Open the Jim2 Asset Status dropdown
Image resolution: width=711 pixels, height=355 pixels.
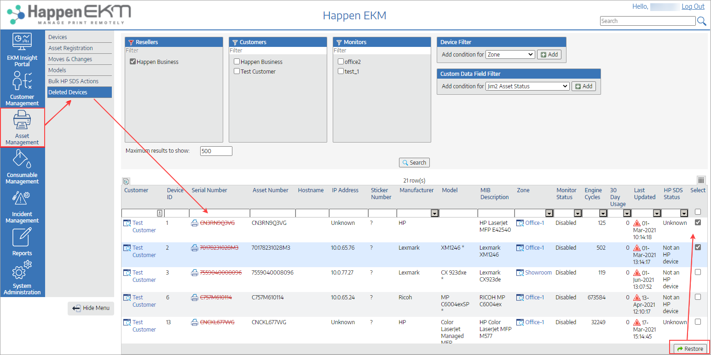click(527, 86)
